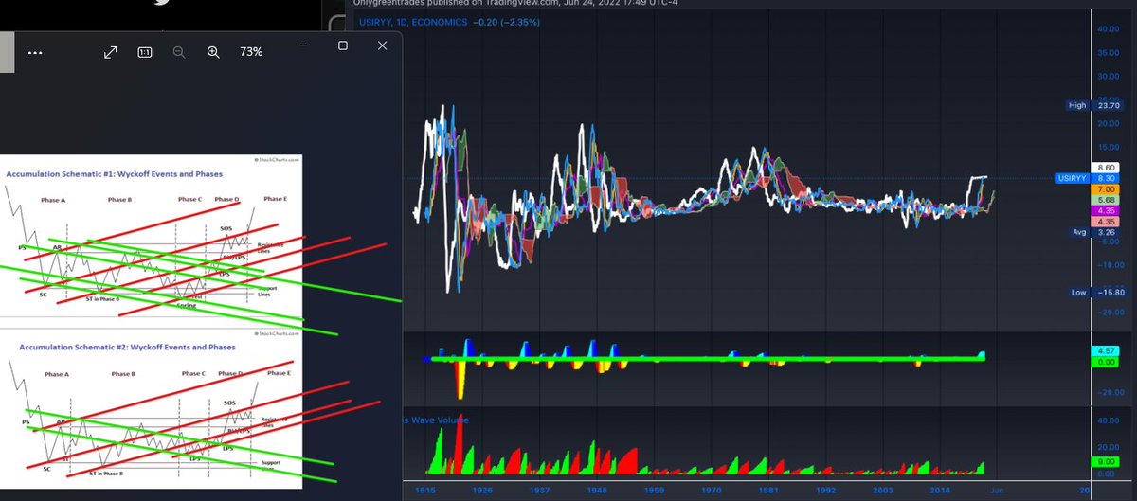Click the High 23.70 price marker
This screenshot has height=501, width=1137.
click(x=1095, y=105)
